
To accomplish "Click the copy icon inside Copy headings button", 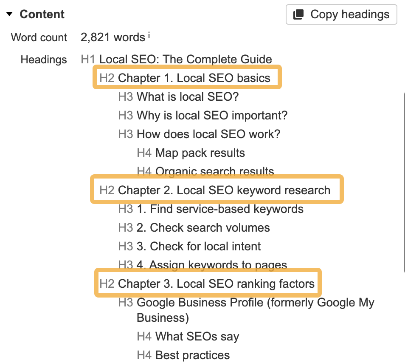I will click(299, 14).
